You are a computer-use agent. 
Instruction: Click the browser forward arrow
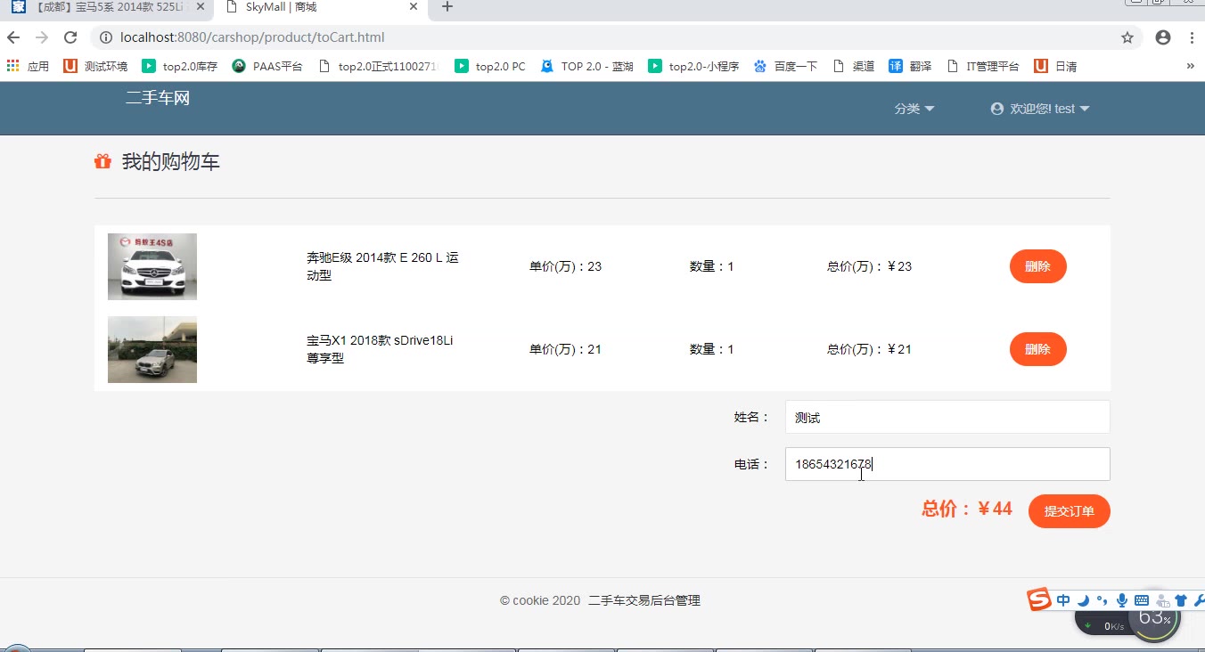click(42, 37)
